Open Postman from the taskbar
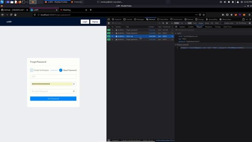 (77, 2)
